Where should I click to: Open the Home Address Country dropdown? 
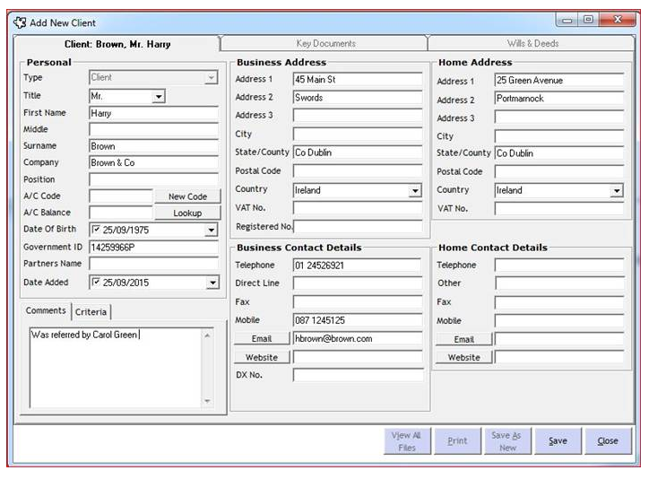[617, 190]
